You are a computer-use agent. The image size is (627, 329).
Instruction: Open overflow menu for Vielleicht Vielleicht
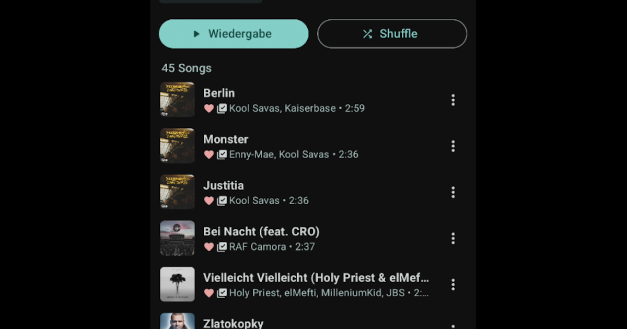coord(452,285)
